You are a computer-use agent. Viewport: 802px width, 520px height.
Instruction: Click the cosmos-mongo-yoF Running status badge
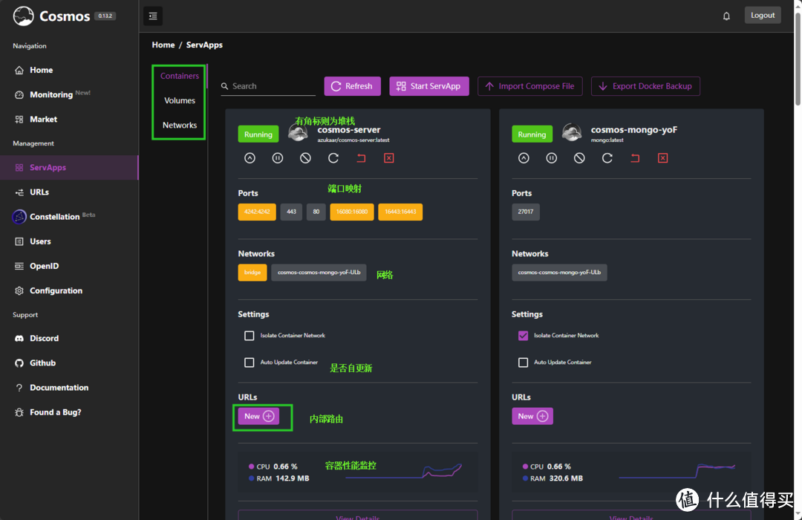pos(532,134)
